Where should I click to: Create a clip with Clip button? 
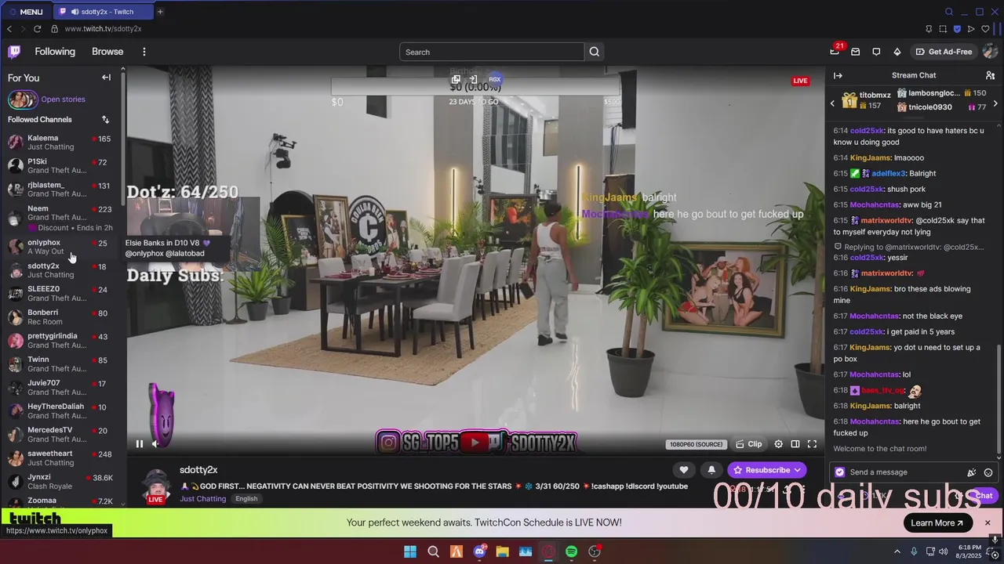(x=749, y=444)
